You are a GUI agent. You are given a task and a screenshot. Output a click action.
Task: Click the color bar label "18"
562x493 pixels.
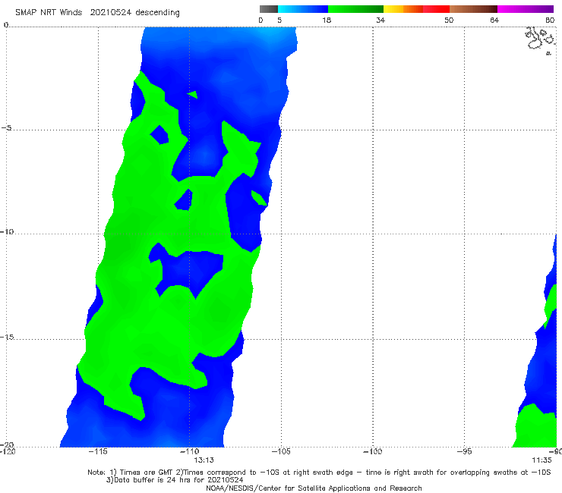(327, 20)
